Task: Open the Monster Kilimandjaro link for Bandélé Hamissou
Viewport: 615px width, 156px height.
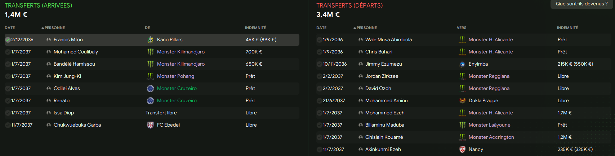Action: pos(181,64)
